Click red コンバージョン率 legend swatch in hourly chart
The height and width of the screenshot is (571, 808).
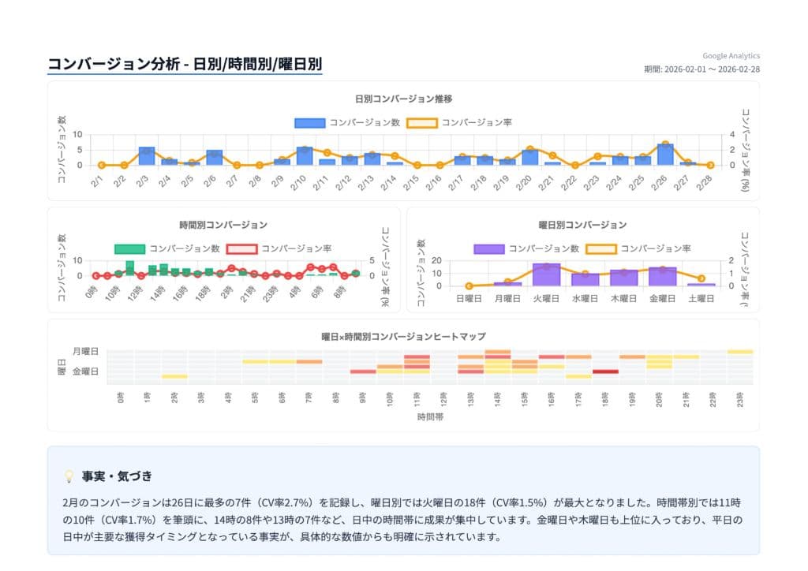241,248
